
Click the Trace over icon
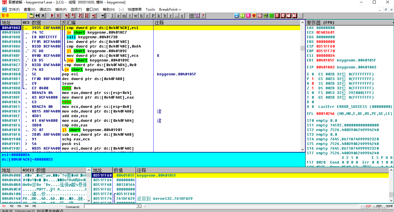[x=87, y=16]
